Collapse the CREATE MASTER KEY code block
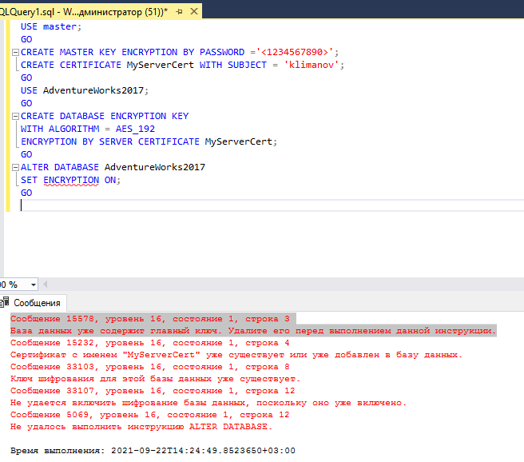The height and width of the screenshot is (462, 524). point(15,53)
